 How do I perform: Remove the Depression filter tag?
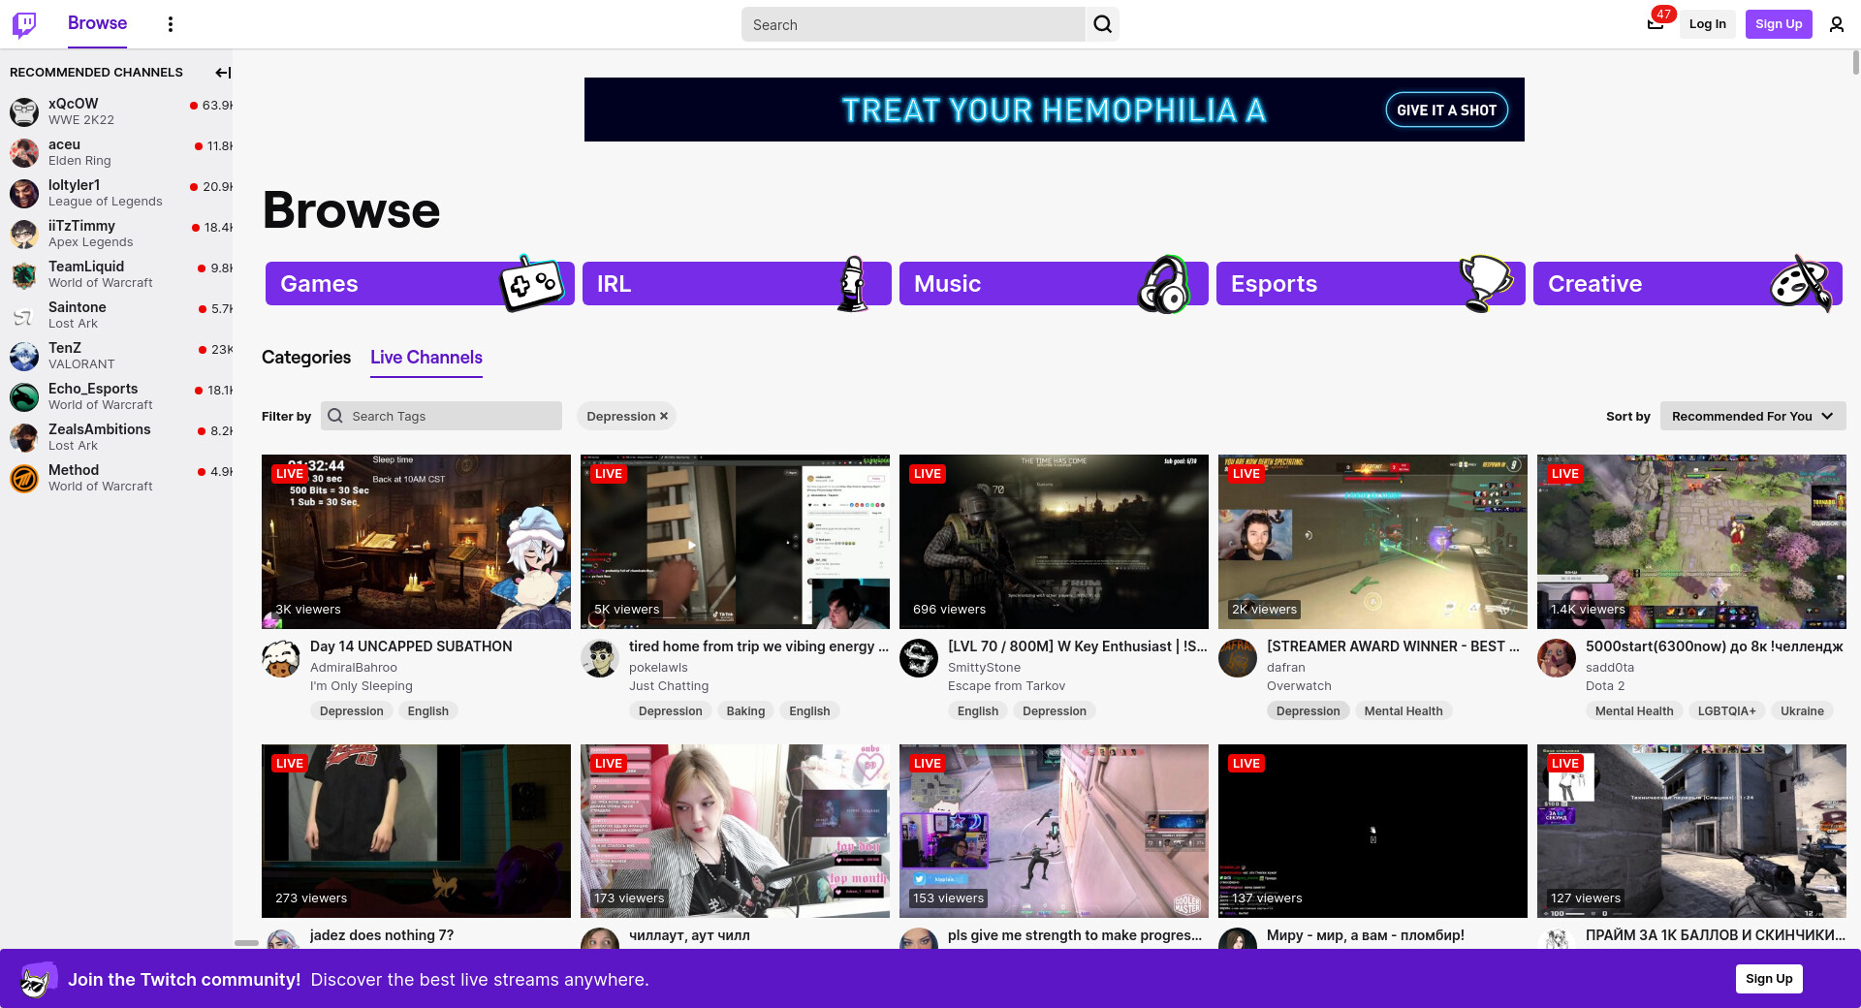tap(664, 417)
